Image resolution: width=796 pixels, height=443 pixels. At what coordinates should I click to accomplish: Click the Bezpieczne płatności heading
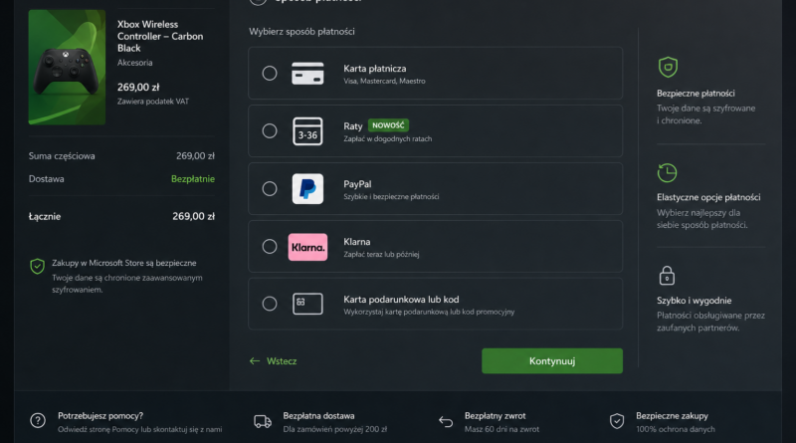coord(696,94)
